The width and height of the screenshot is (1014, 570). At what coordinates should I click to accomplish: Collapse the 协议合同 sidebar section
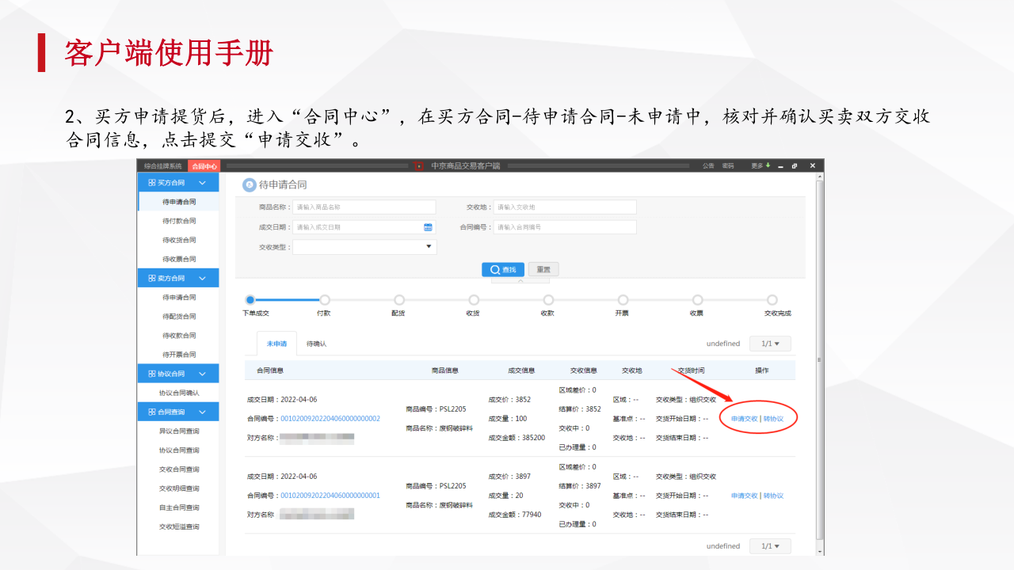click(202, 374)
